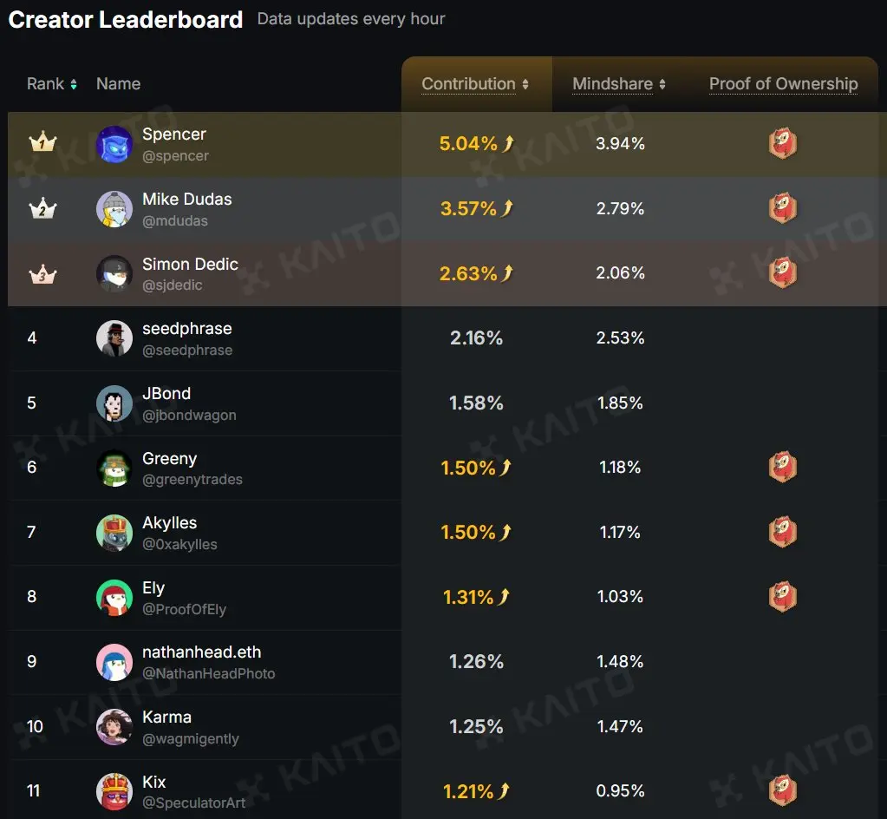Click Kix's proof of ownership badge
The image size is (887, 819).
tap(783, 790)
